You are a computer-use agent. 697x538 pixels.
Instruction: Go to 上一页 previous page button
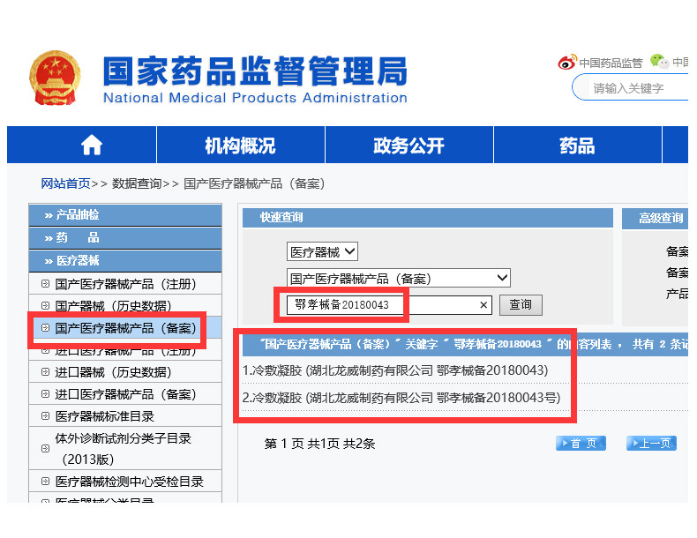[651, 443]
